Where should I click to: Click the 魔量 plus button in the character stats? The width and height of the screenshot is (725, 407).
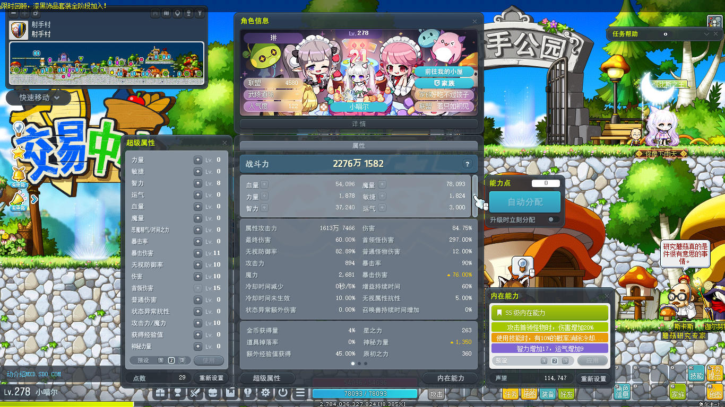pyautogui.click(x=382, y=184)
